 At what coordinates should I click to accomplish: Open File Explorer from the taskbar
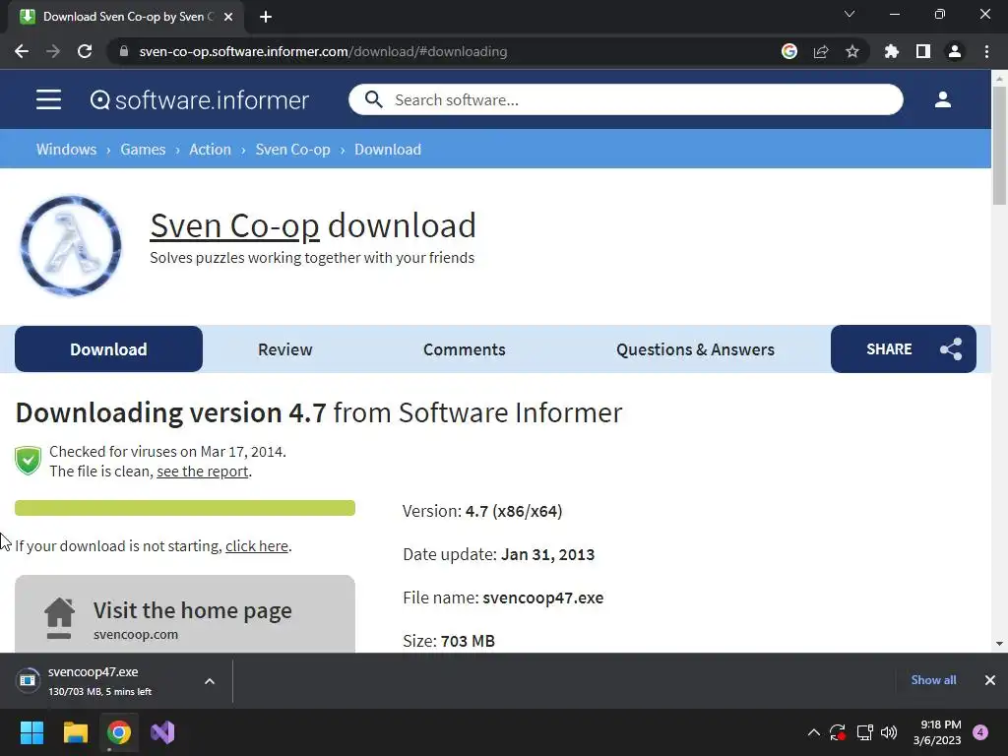(75, 732)
